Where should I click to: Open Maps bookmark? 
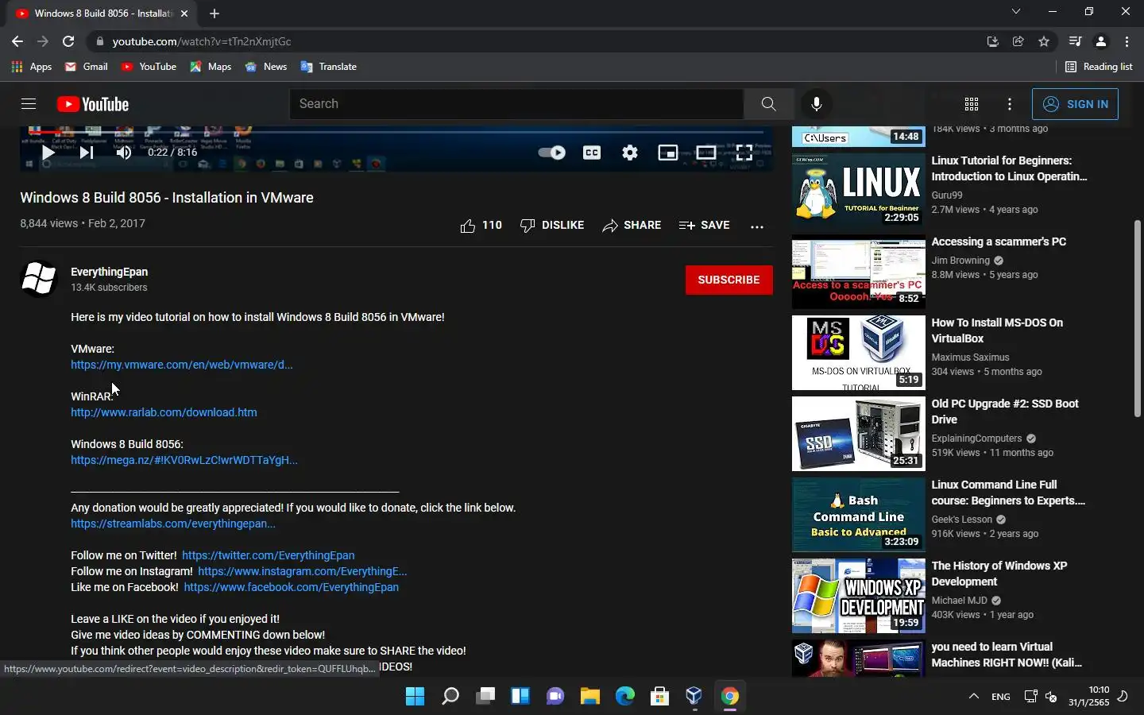(211, 67)
